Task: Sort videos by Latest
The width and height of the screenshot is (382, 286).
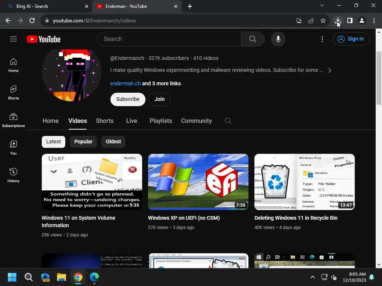Action: (x=53, y=142)
